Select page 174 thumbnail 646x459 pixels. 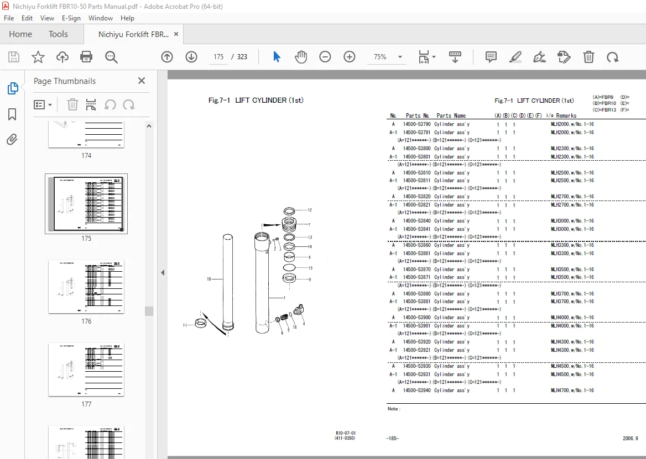pos(86,134)
